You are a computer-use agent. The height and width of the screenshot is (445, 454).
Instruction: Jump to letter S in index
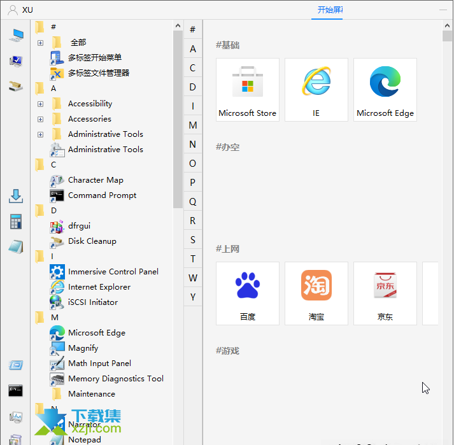click(193, 240)
